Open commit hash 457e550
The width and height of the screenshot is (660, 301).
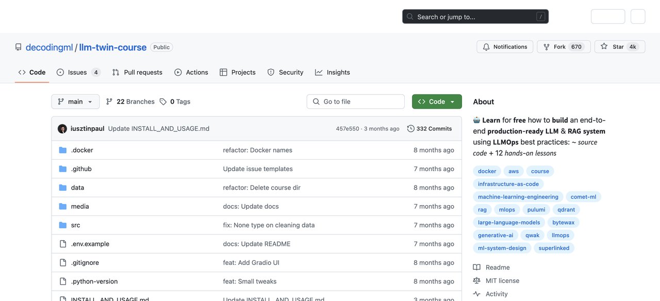348,129
